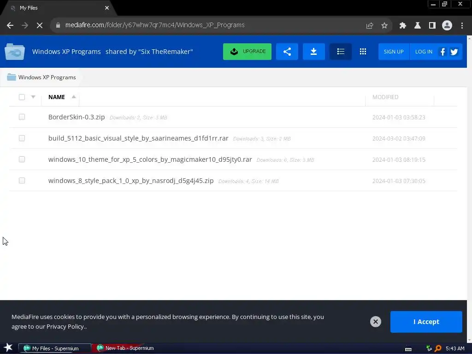Switch to New Tab - Supermium taskbar window
The image size is (472, 354).
[x=125, y=348]
